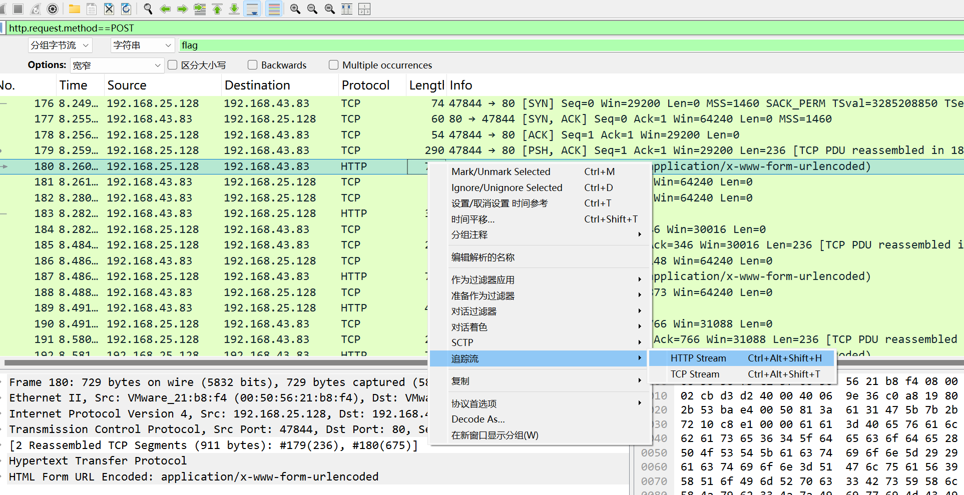964x495 pixels.
Task: Zoom in on packet text
Action: pyautogui.click(x=295, y=9)
